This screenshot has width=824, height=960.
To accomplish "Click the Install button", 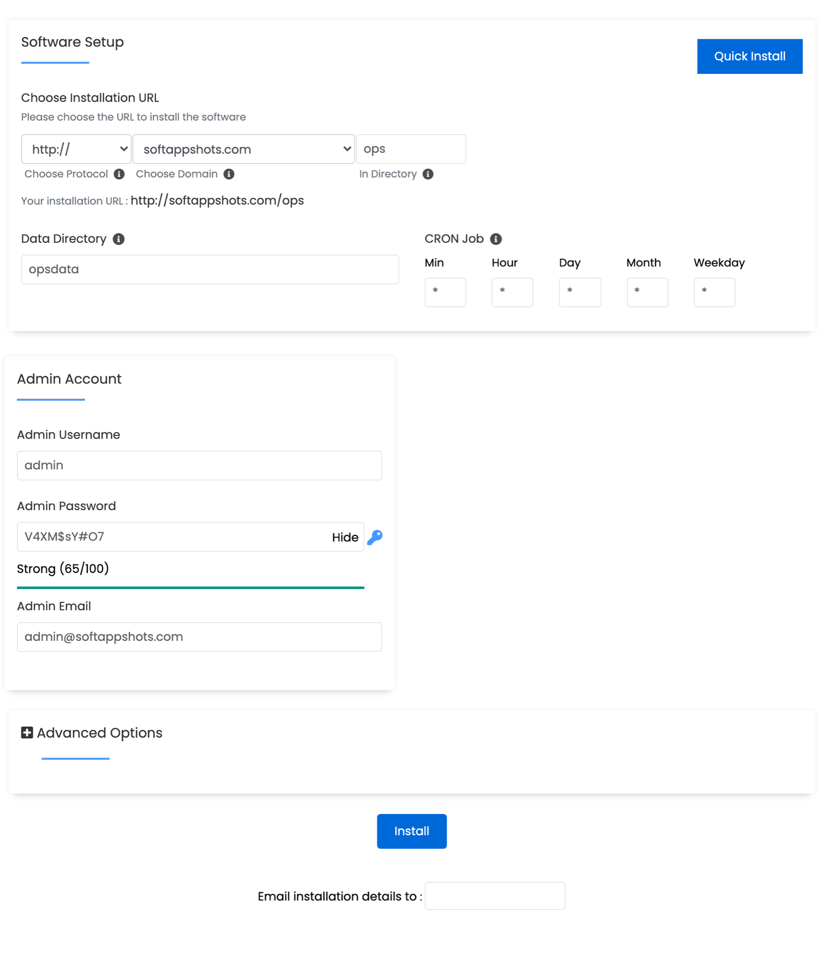I will click(x=411, y=831).
